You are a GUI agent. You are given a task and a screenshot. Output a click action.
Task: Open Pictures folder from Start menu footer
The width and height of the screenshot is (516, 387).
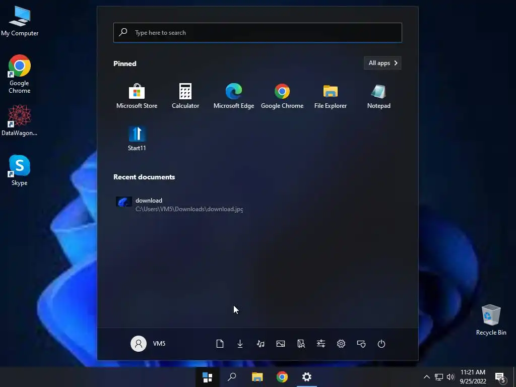pos(281,344)
